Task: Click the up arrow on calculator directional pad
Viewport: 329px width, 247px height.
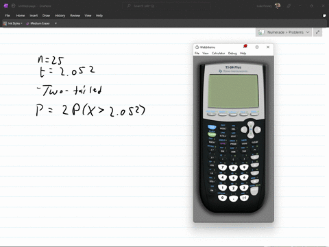Action: (x=251, y=124)
